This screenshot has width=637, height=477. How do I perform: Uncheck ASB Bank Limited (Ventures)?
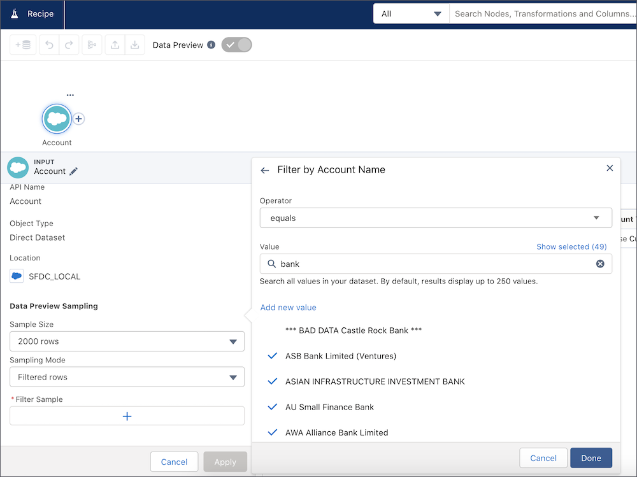273,355
